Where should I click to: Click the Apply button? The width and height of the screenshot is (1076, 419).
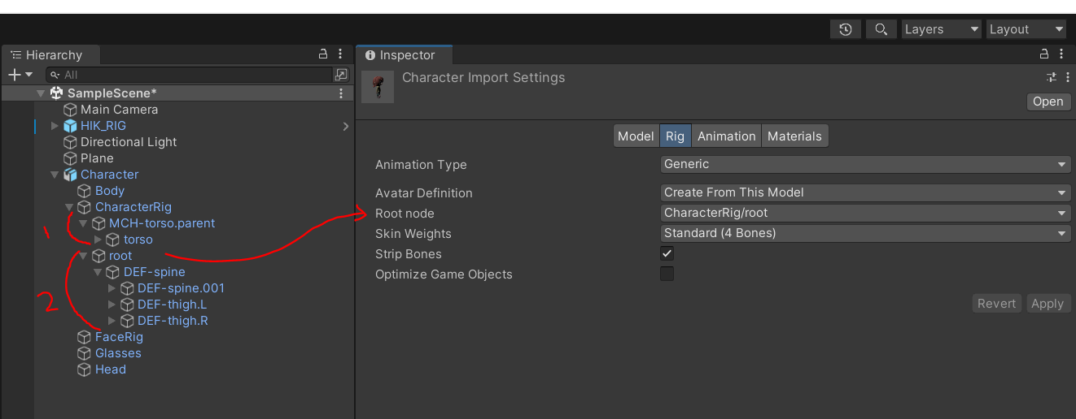coord(1047,304)
